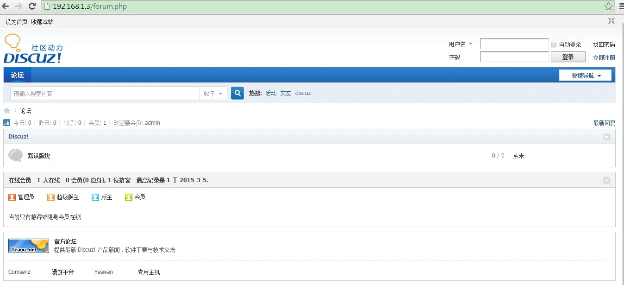
Task: Click the 默认版块 speech bubble icon
Action: point(15,155)
